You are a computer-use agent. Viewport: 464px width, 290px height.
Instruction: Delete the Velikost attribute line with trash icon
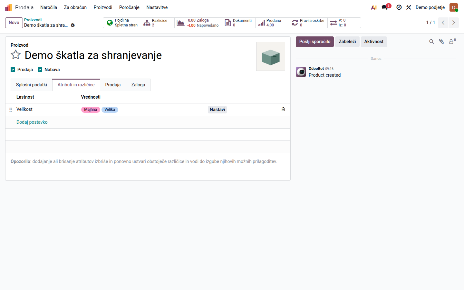click(283, 109)
